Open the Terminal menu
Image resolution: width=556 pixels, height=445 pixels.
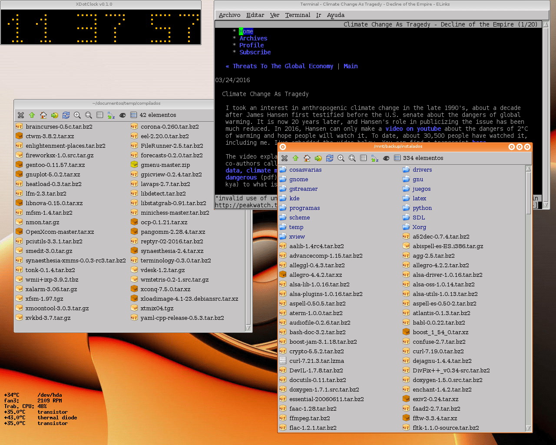[x=298, y=15]
